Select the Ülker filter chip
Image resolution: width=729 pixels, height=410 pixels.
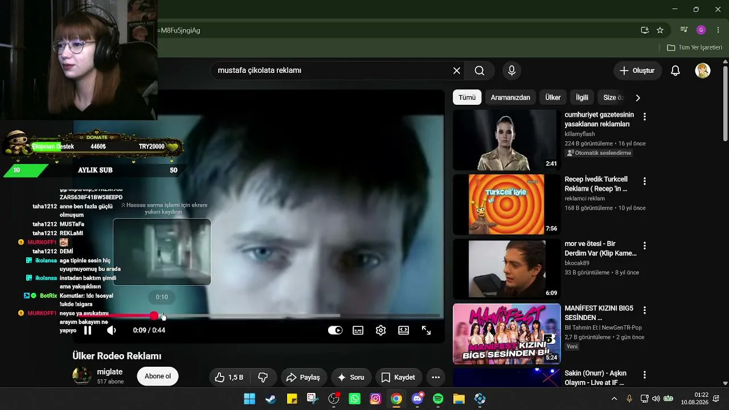click(x=553, y=97)
